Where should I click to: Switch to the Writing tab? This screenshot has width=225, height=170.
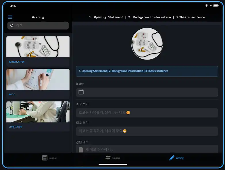click(x=176, y=158)
